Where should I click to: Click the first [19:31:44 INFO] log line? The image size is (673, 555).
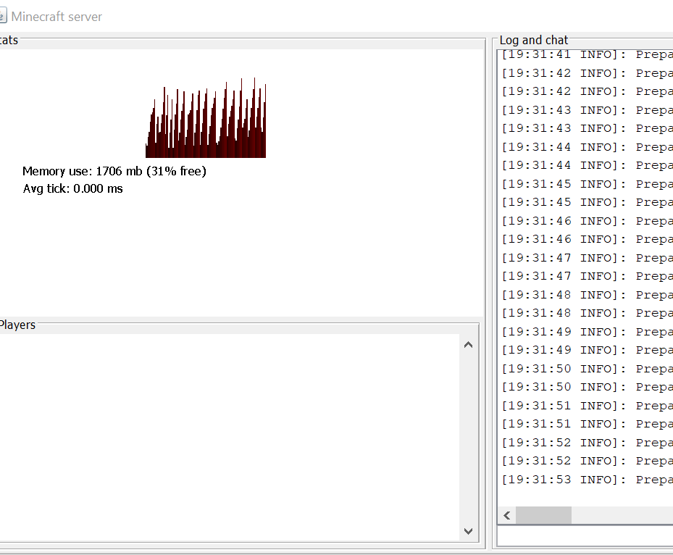tap(588, 147)
